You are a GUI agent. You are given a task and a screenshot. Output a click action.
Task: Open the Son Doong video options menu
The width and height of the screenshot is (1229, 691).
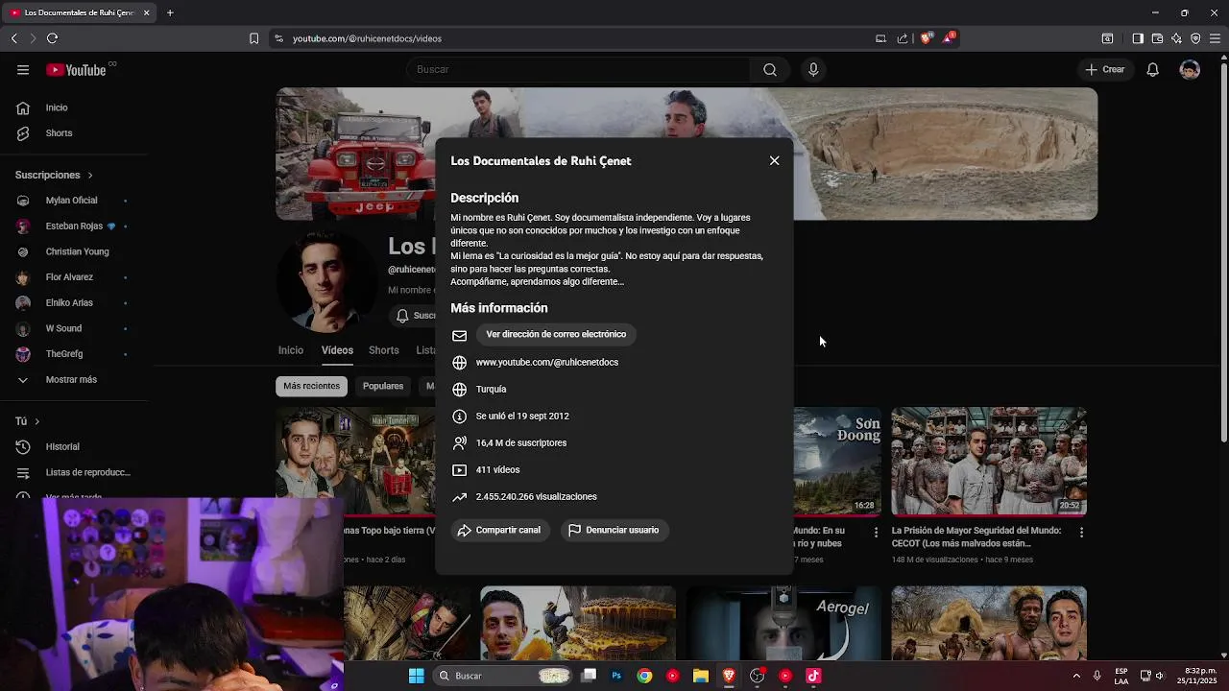(876, 532)
